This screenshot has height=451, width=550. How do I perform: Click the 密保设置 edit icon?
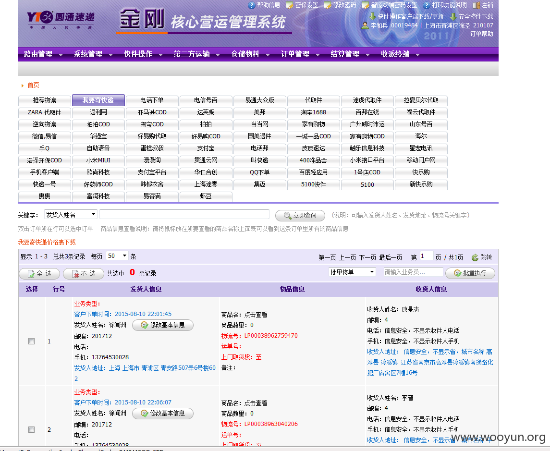[289, 5]
